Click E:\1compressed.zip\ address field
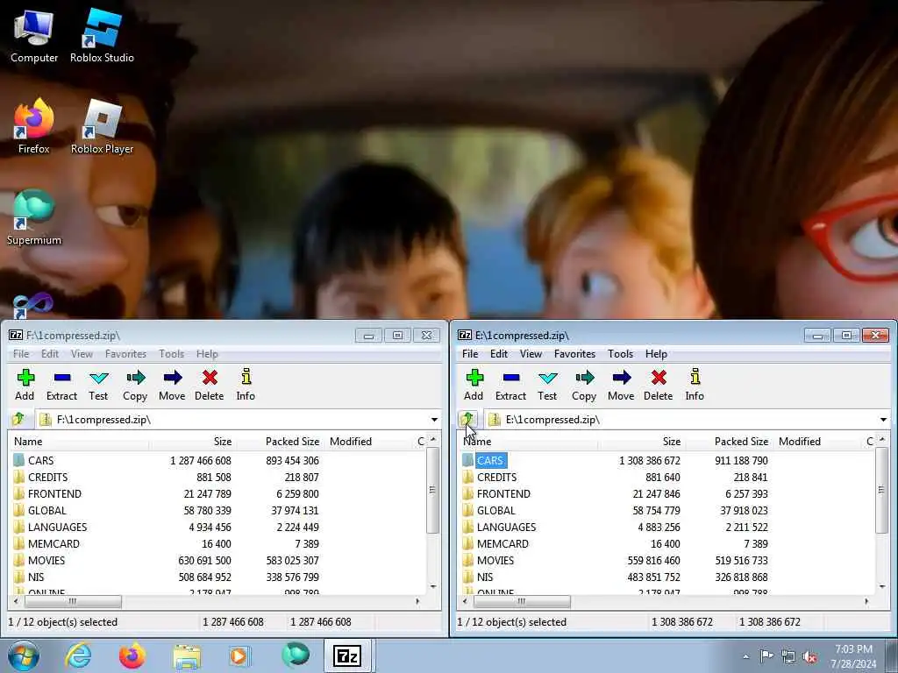The width and height of the screenshot is (898, 673). tap(688, 420)
